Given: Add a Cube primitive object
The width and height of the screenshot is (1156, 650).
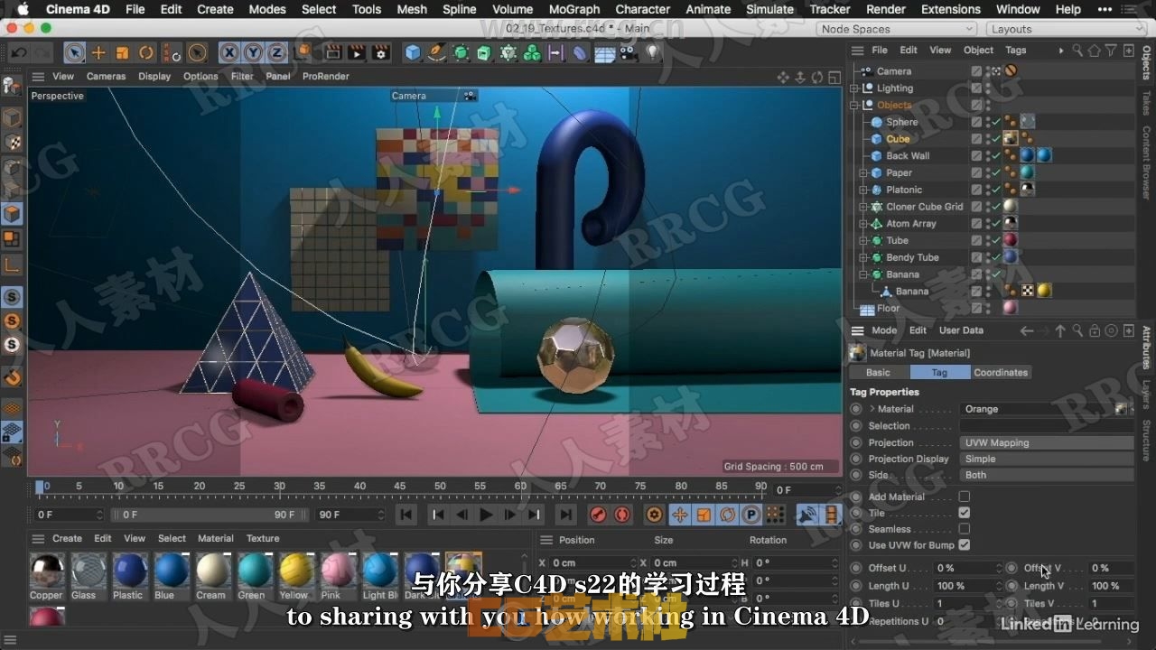Looking at the screenshot, I should pyautogui.click(x=413, y=52).
